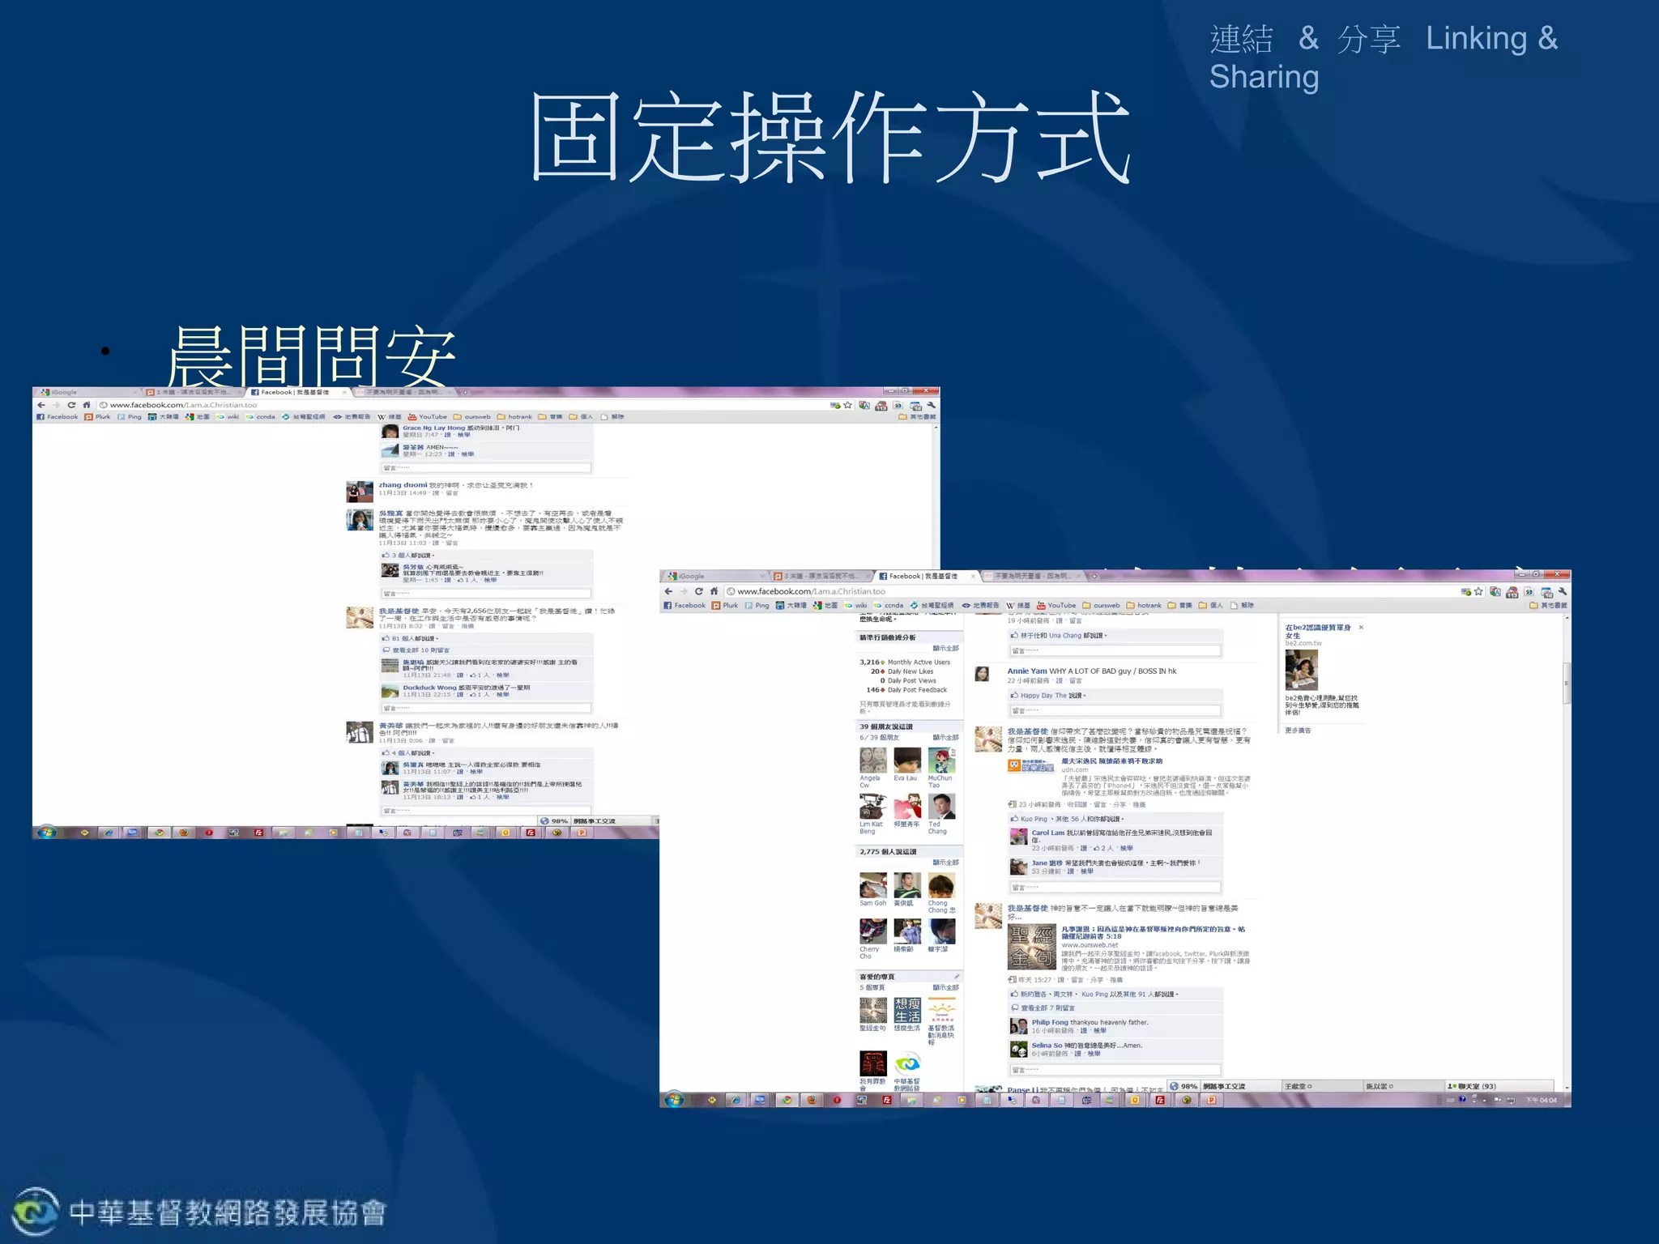Open Sam Goh's profile thumbnail

tap(872, 885)
